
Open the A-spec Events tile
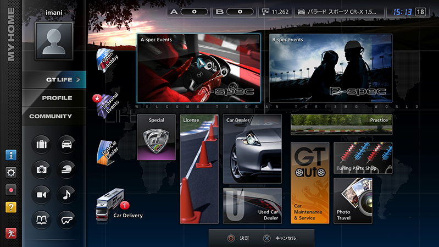(x=198, y=68)
